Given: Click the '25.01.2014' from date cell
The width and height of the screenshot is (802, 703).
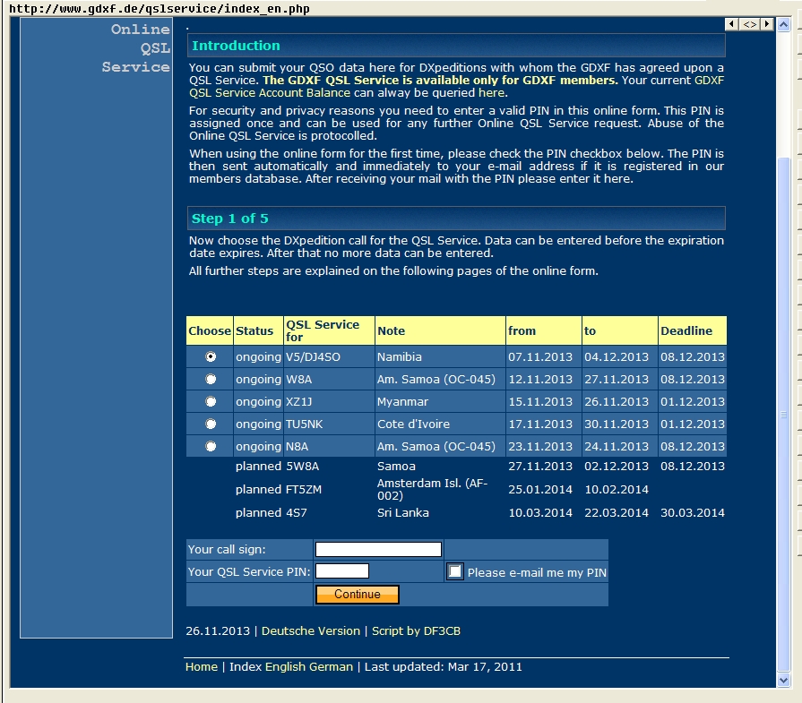Looking at the screenshot, I should (x=540, y=489).
